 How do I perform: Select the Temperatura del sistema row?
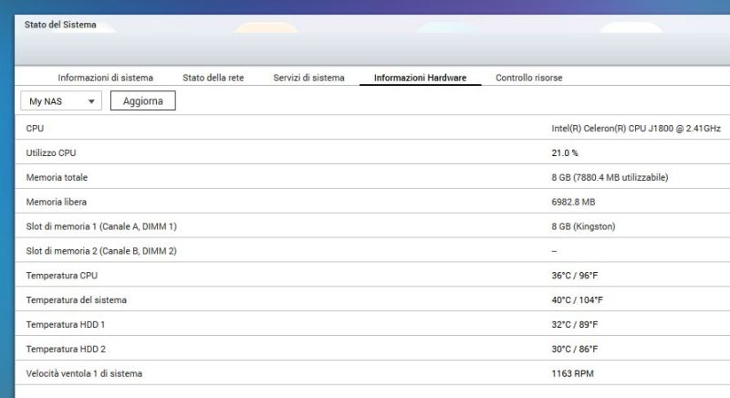76,299
